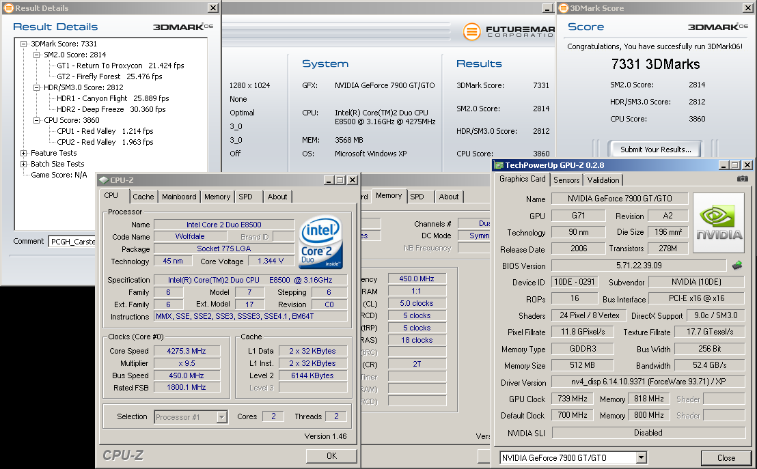757x469 pixels.
Task: Click the Core Voltage 1.344 V value
Action: click(271, 261)
